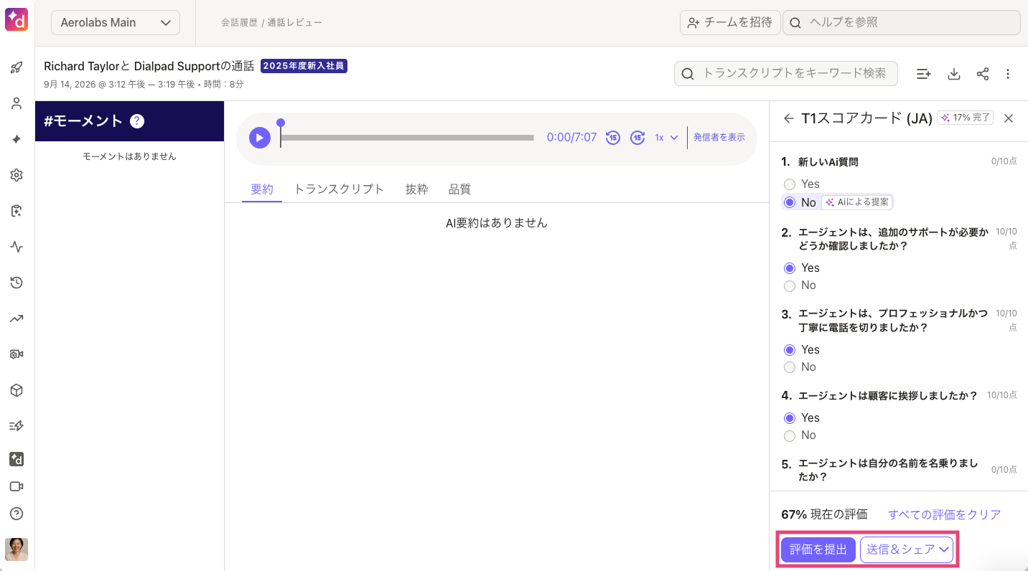The image size is (1028, 571).
Task: Rewind audio 15 seconds
Action: 613,138
